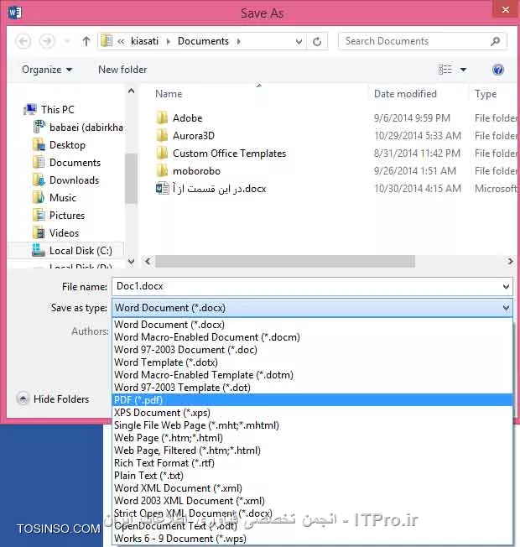The image size is (520, 547).
Task: Collapse Save as type combo box
Action: coord(506,308)
